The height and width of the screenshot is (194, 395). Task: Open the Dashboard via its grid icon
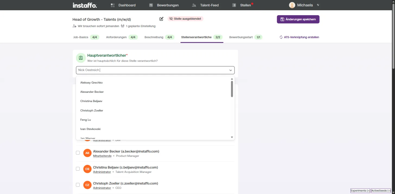point(113,5)
